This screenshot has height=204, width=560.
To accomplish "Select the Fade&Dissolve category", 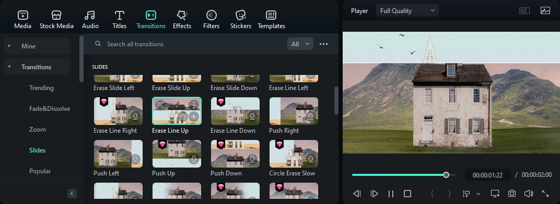I will pyautogui.click(x=50, y=109).
